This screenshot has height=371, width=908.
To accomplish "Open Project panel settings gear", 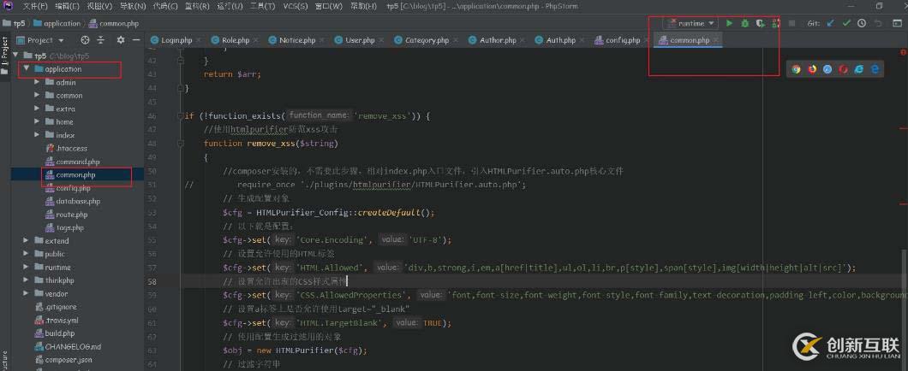I will point(121,40).
